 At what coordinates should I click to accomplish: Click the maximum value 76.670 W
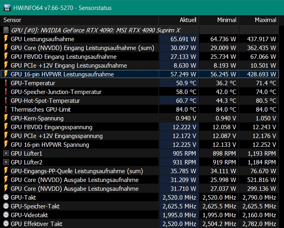(263, 171)
